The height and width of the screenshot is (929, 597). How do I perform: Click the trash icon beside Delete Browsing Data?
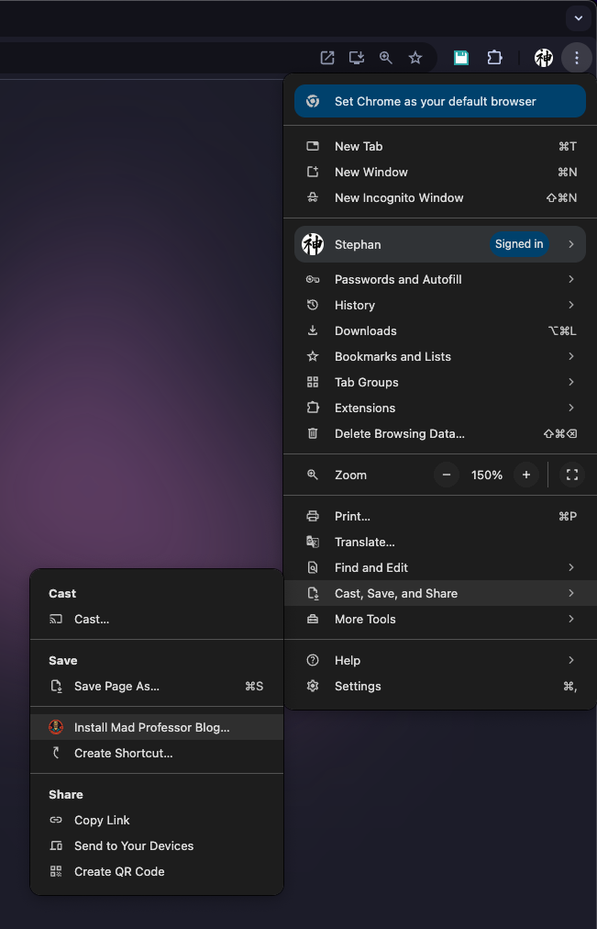(313, 433)
